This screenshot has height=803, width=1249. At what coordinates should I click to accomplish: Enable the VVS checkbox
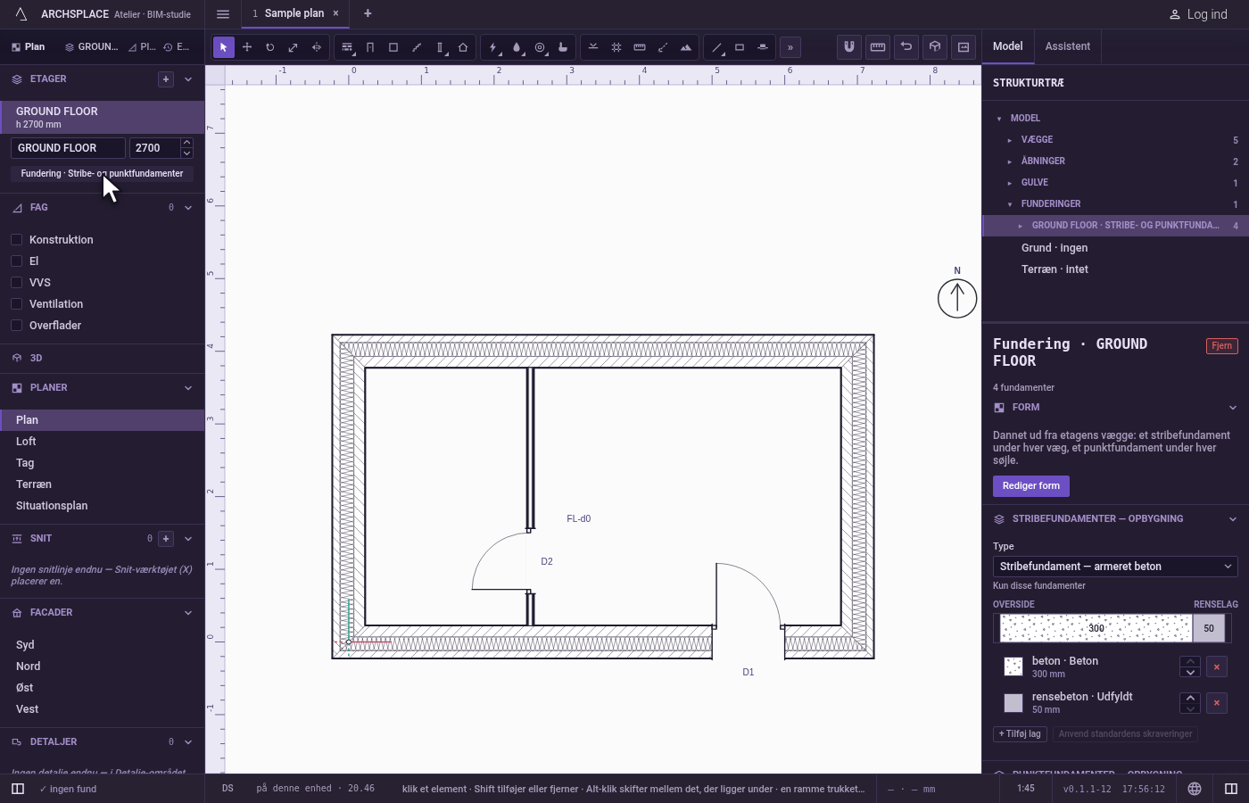tap(16, 283)
